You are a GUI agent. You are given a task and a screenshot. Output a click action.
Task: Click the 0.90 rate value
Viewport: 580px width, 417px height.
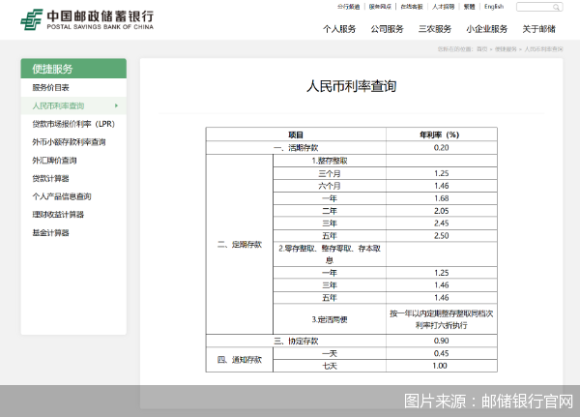(x=442, y=342)
